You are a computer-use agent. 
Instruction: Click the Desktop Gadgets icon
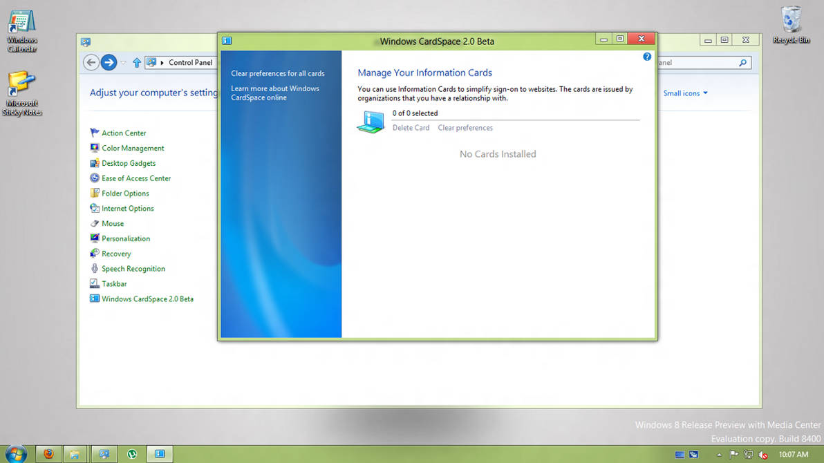pos(95,163)
